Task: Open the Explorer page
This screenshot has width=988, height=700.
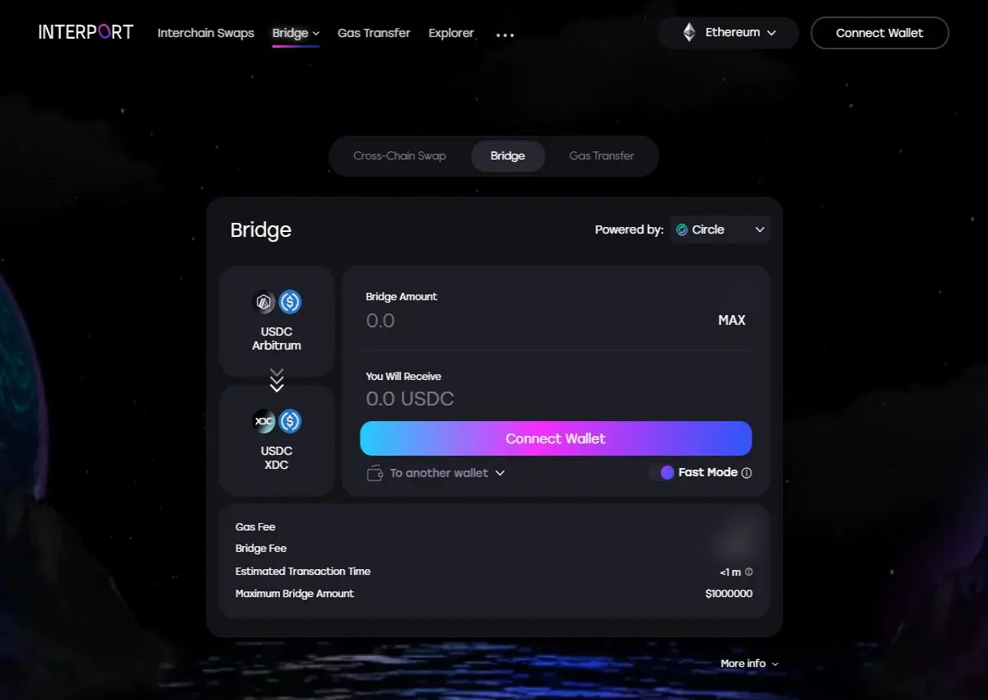Action: [x=451, y=33]
